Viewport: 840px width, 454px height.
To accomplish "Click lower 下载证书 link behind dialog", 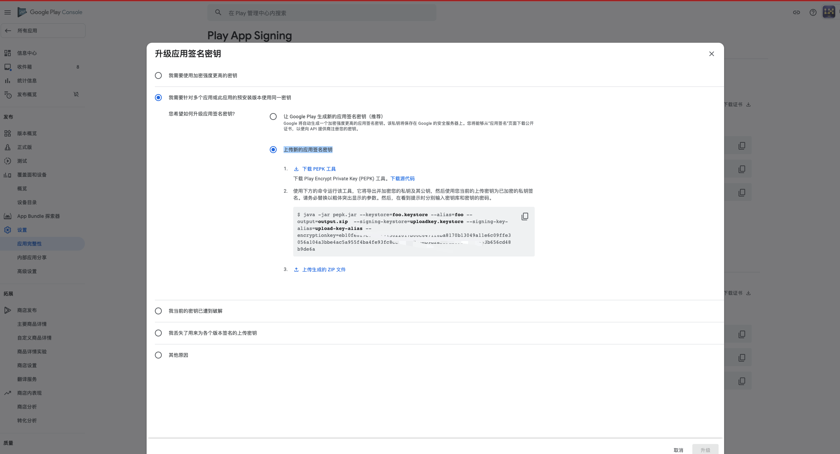I will (x=737, y=293).
